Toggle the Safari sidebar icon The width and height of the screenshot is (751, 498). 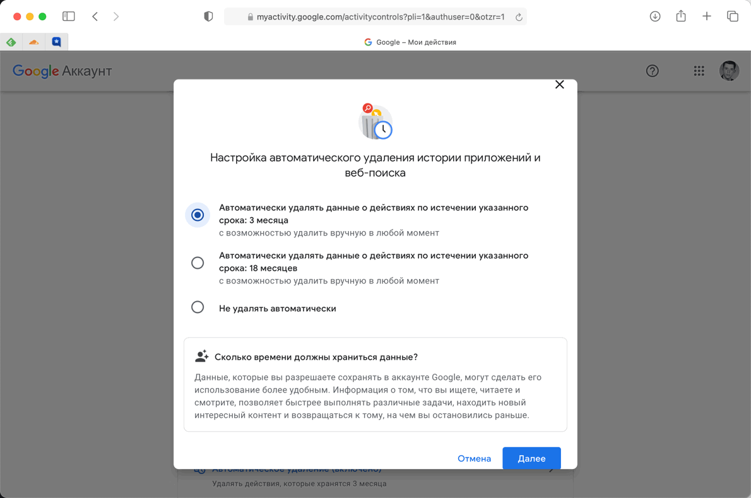68,16
